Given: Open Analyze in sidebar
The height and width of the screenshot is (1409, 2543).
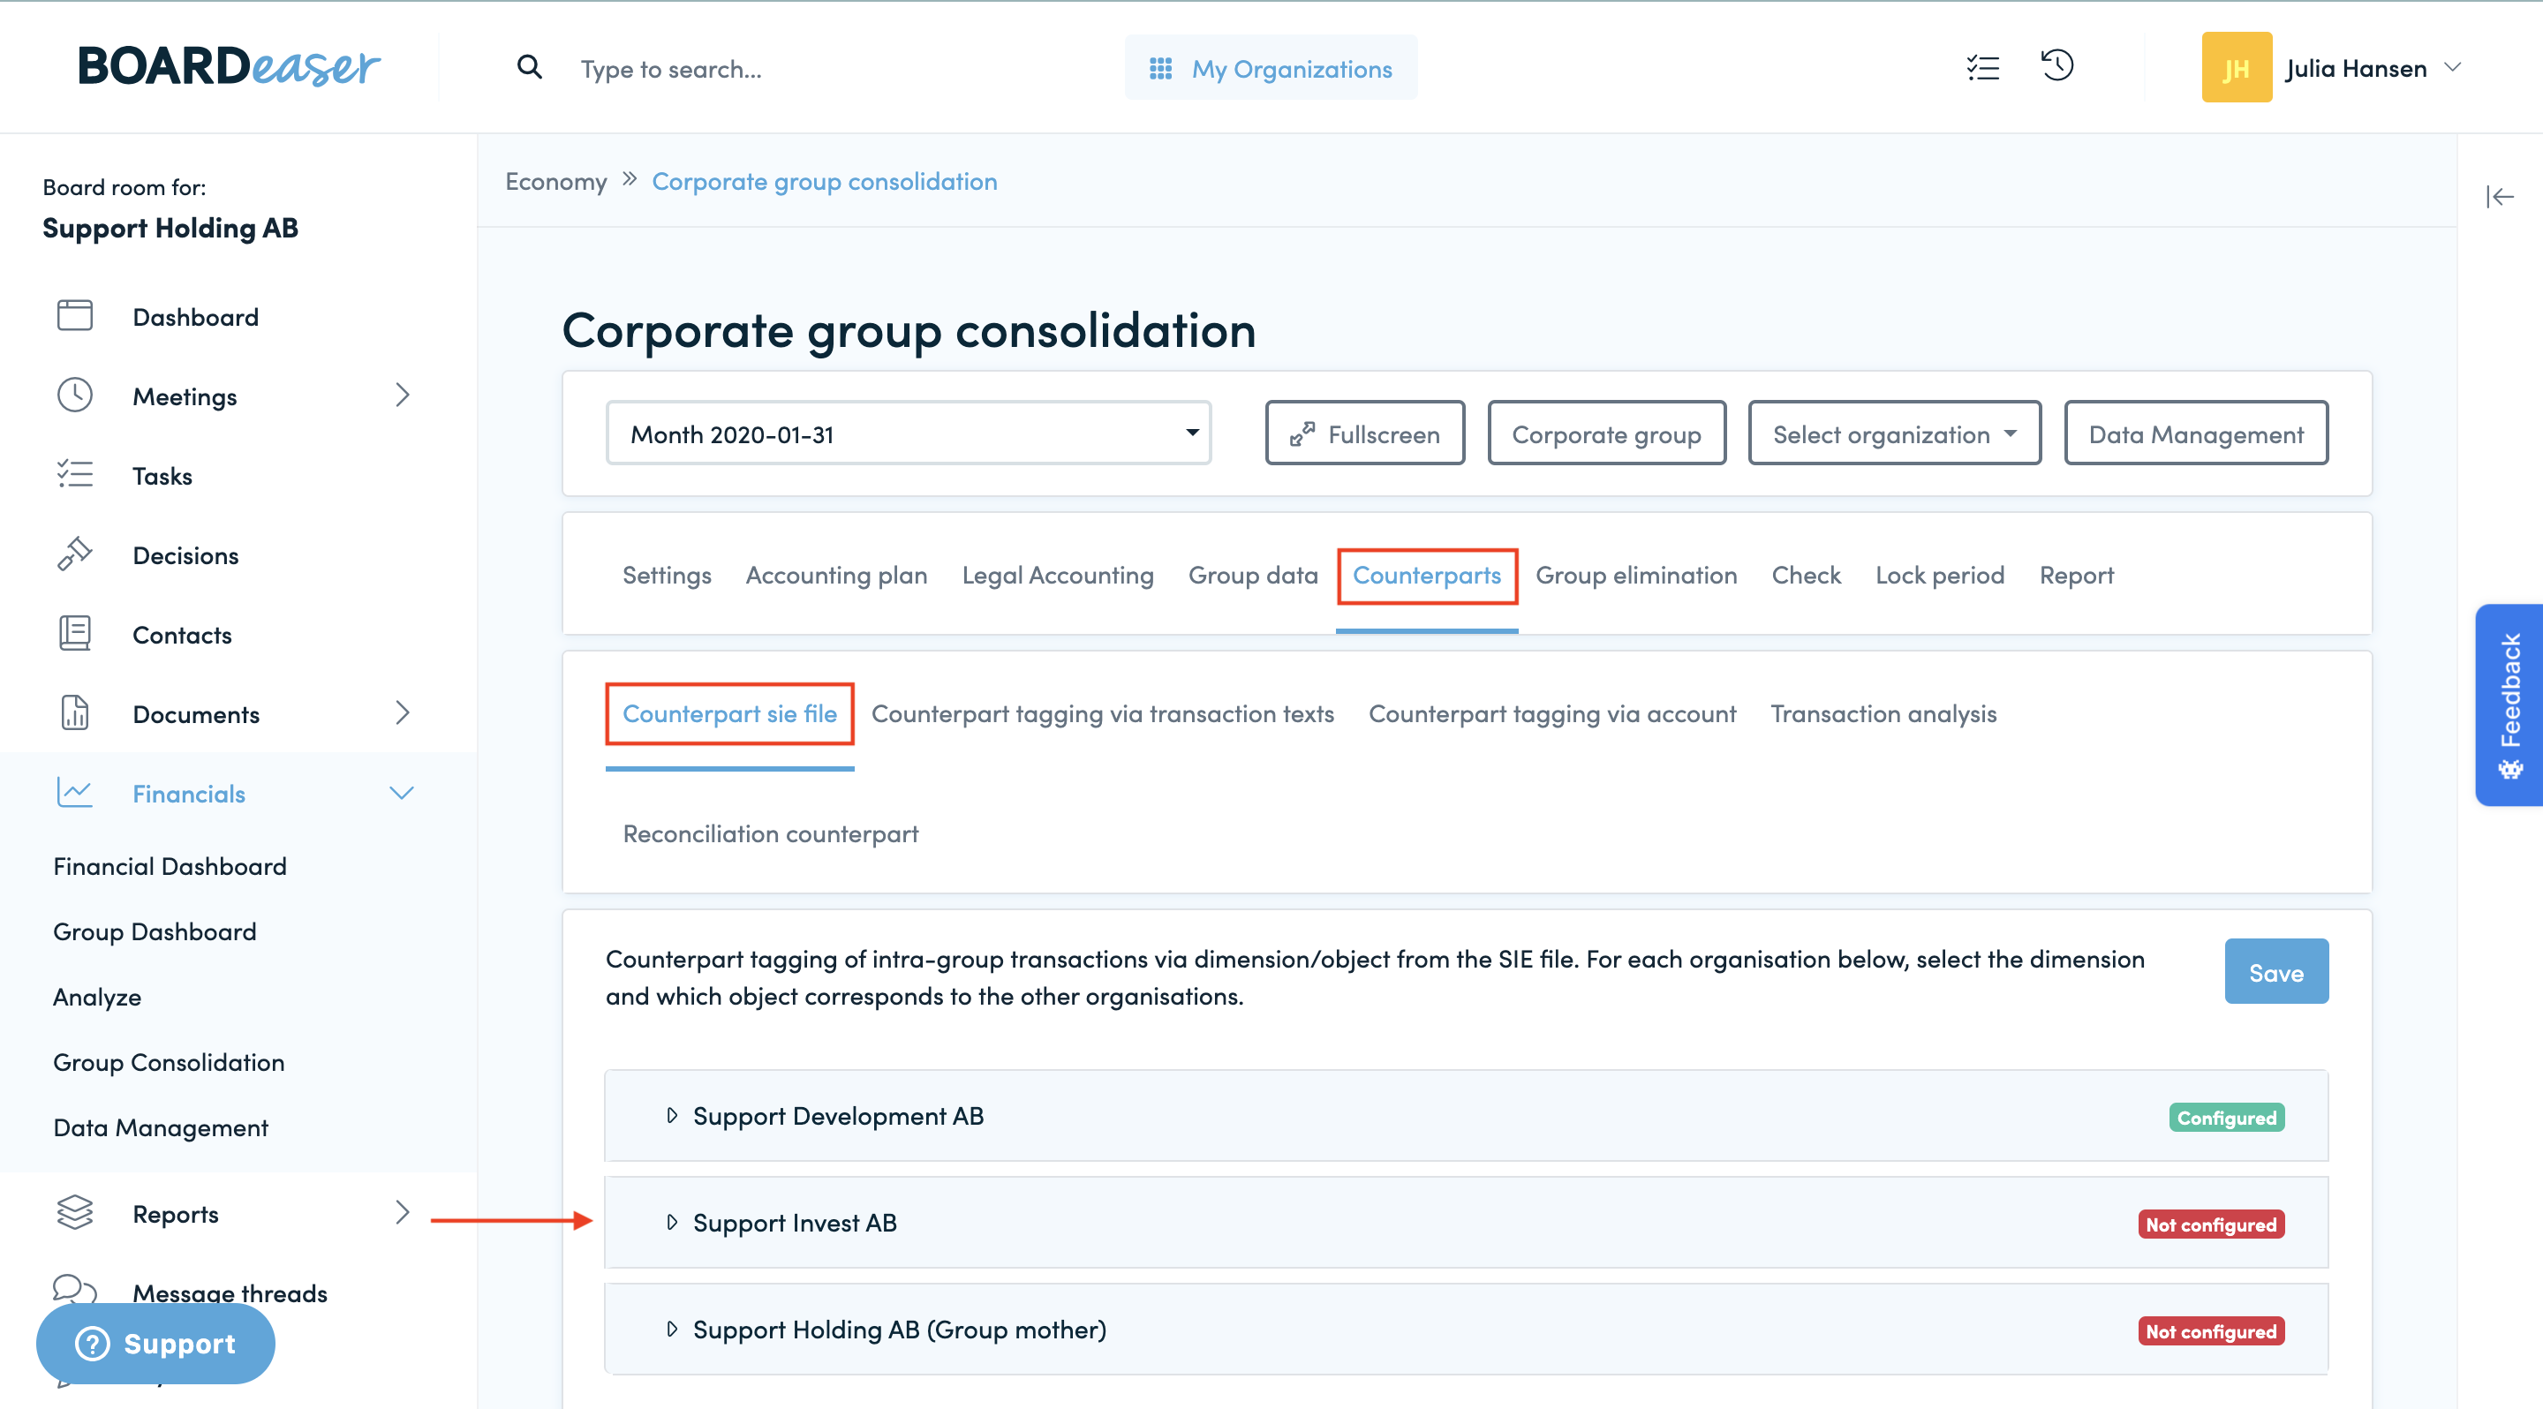Looking at the screenshot, I should point(97,997).
